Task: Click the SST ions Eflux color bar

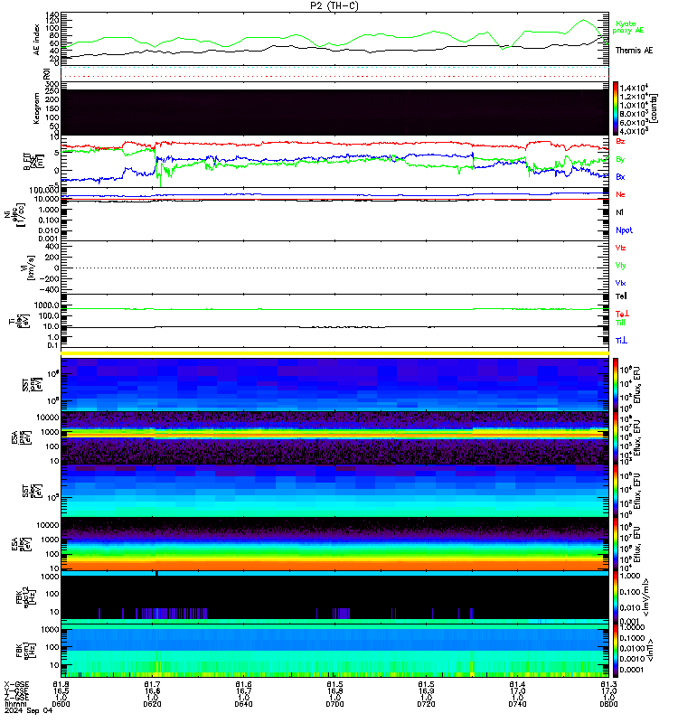Action: pyautogui.click(x=616, y=385)
